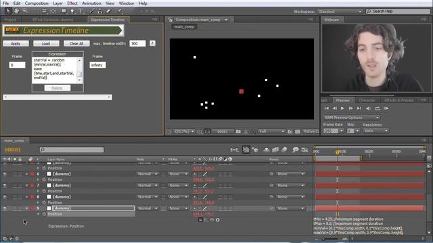Click the Apply button in ExpressionTimeline
The width and height of the screenshot is (433, 243).
[x=16, y=43]
